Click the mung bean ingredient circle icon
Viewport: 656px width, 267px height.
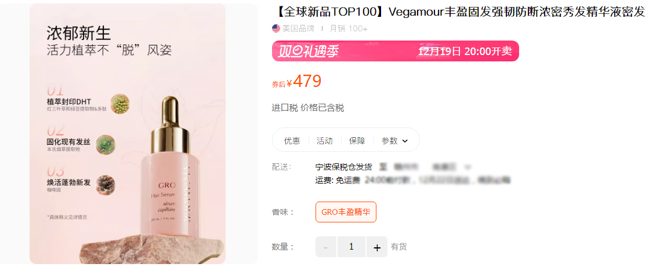pyautogui.click(x=119, y=103)
